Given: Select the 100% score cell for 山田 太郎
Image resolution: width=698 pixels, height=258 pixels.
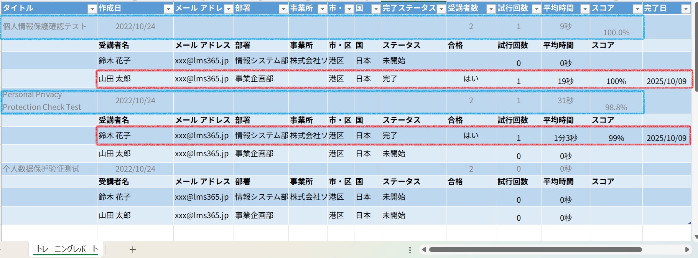Looking at the screenshot, I should point(616,79).
